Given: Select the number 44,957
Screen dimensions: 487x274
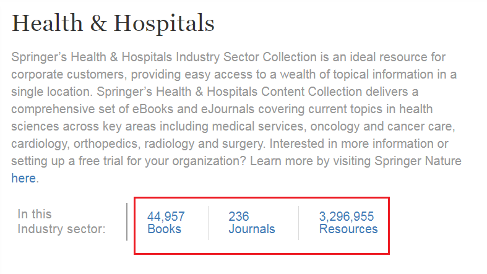Looking at the screenshot, I should [x=166, y=216].
